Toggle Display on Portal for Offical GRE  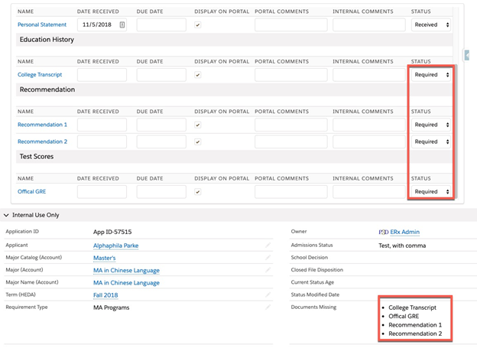click(198, 192)
